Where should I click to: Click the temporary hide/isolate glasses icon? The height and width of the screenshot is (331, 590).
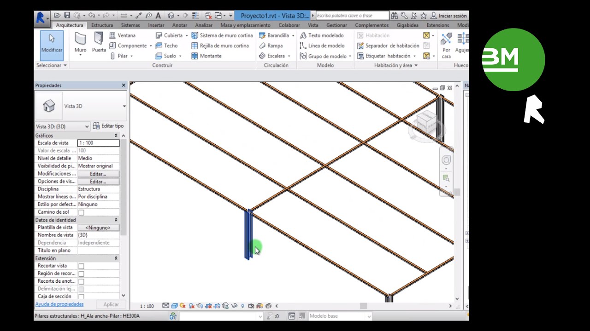point(234,306)
